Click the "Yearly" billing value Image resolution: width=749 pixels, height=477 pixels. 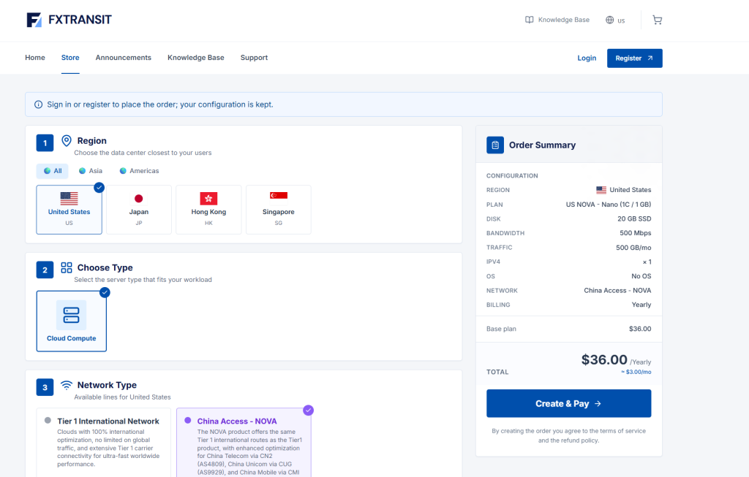641,305
